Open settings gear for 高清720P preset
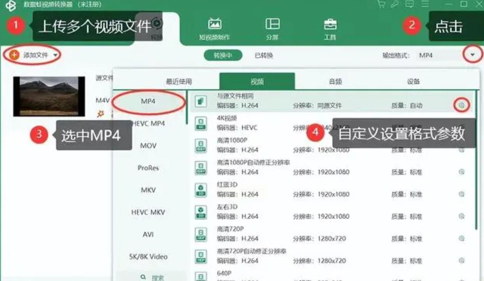The height and width of the screenshot is (281, 484). [462, 239]
